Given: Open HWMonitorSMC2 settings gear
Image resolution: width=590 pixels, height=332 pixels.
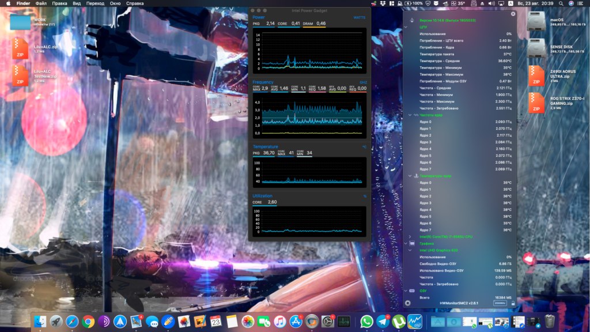Looking at the screenshot, I should (407, 303).
